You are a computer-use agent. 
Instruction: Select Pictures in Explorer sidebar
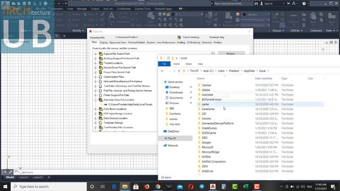tap(174, 103)
